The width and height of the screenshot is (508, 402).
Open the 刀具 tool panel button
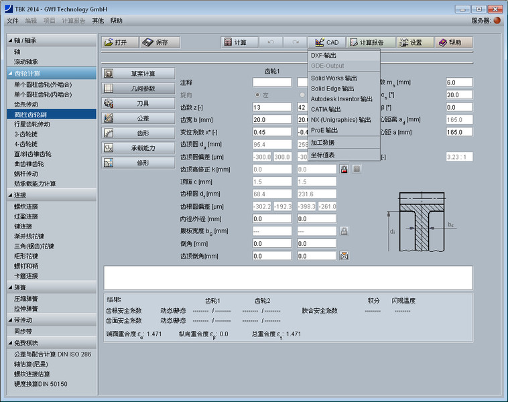pos(137,104)
